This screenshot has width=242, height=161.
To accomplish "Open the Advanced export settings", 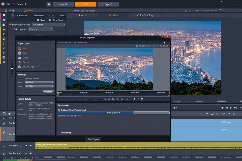I will [x=48, y=92].
